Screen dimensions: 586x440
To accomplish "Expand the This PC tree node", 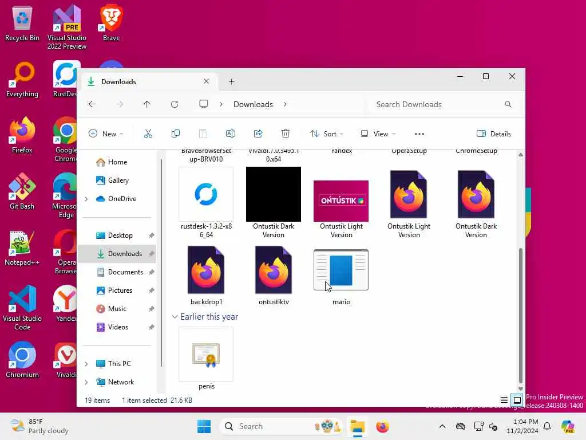I will [86, 364].
